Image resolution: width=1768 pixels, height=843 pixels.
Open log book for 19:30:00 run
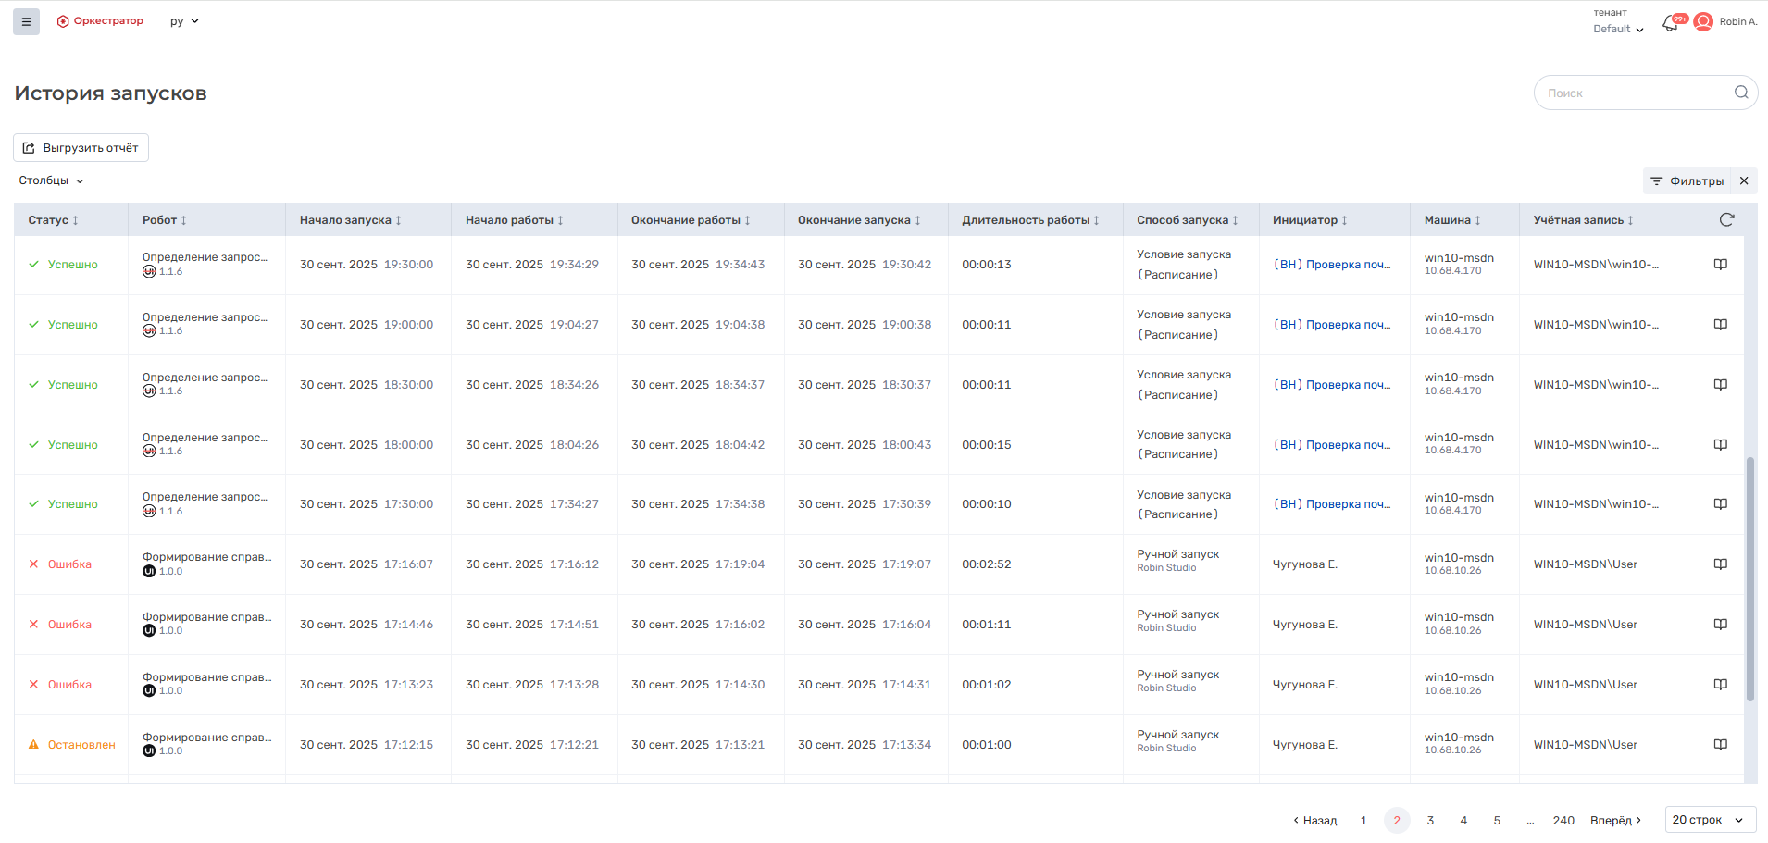pyautogui.click(x=1720, y=265)
